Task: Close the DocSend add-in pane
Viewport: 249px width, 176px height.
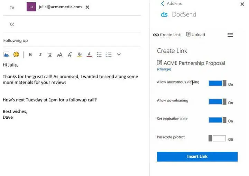Action: point(242,4)
